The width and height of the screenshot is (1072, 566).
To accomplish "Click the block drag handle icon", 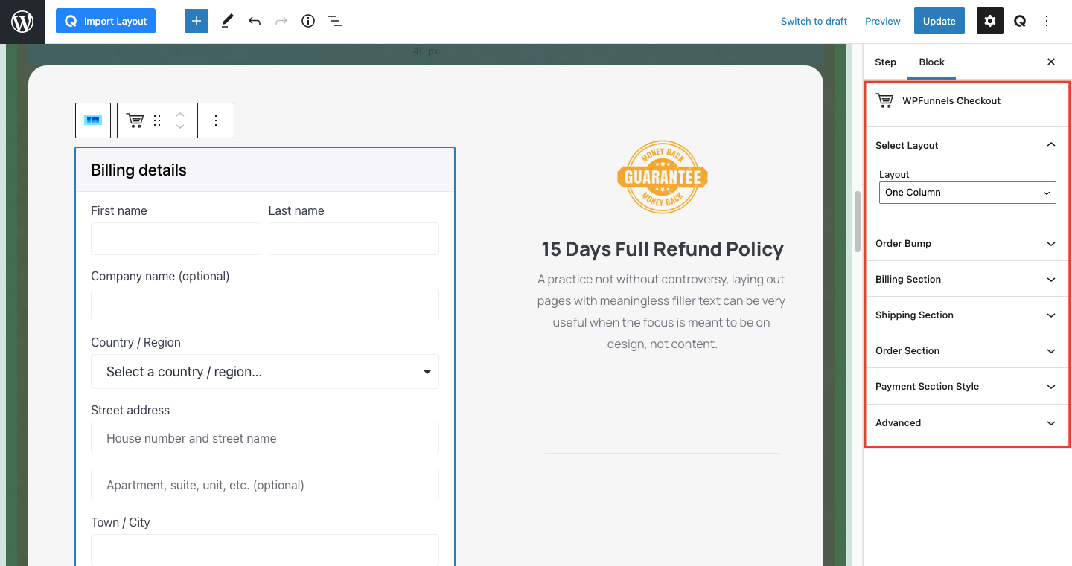I will click(x=157, y=120).
